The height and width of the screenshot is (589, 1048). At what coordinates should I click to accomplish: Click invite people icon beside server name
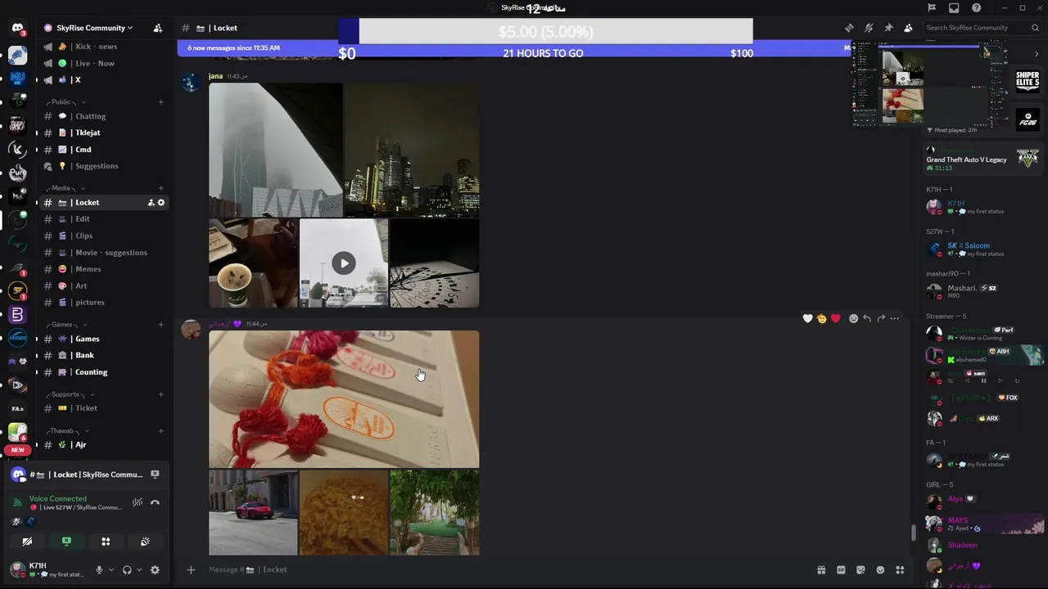coord(157,28)
